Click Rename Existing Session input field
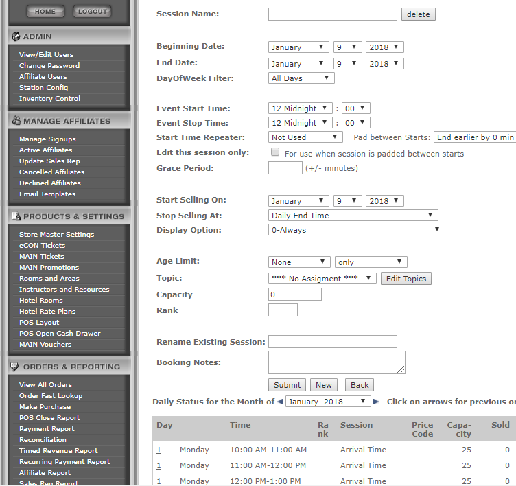 tap(333, 341)
